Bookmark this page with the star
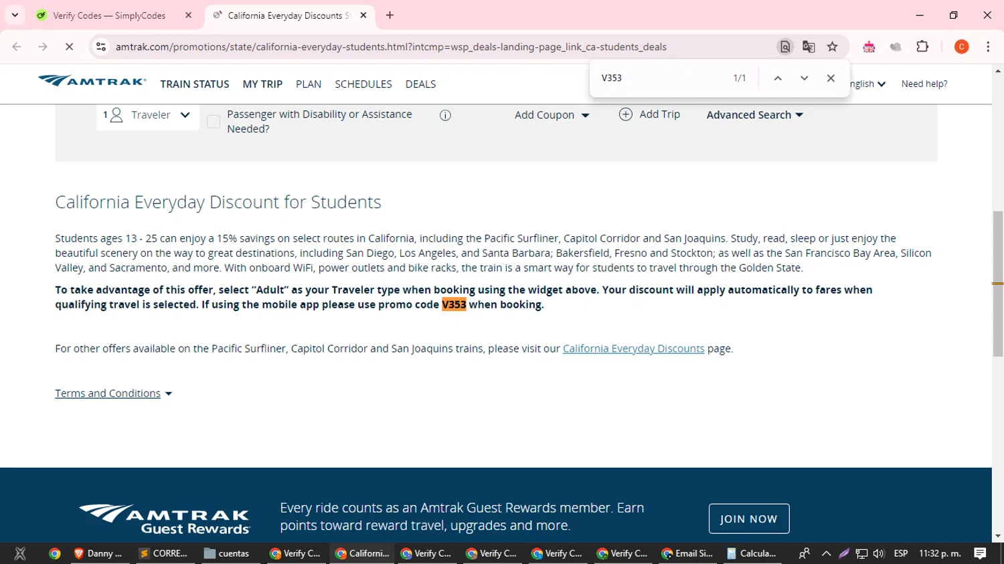Image resolution: width=1004 pixels, height=564 pixels. 833,47
